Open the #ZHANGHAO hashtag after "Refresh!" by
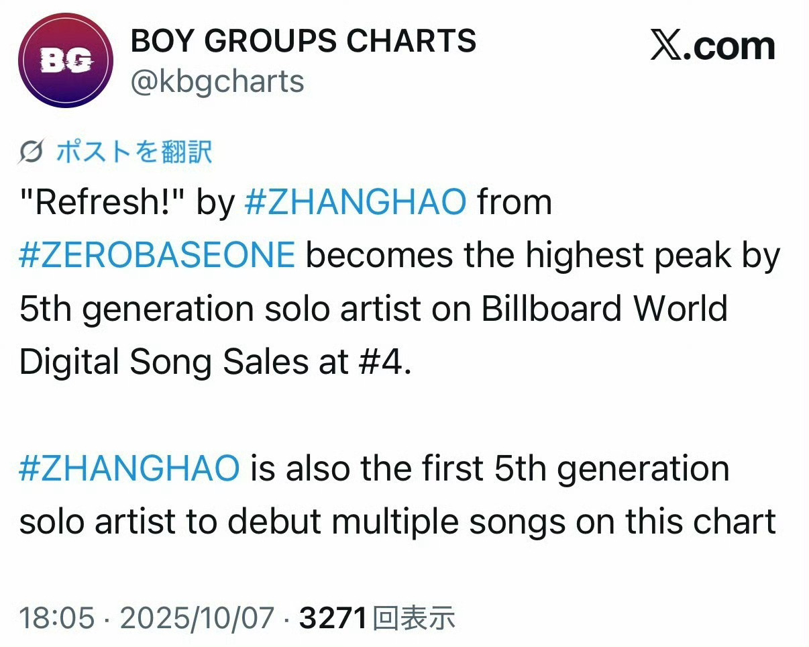The width and height of the screenshot is (809, 647). point(356,201)
